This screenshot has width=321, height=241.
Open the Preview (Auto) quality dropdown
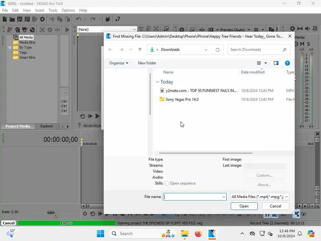coord(249,30)
